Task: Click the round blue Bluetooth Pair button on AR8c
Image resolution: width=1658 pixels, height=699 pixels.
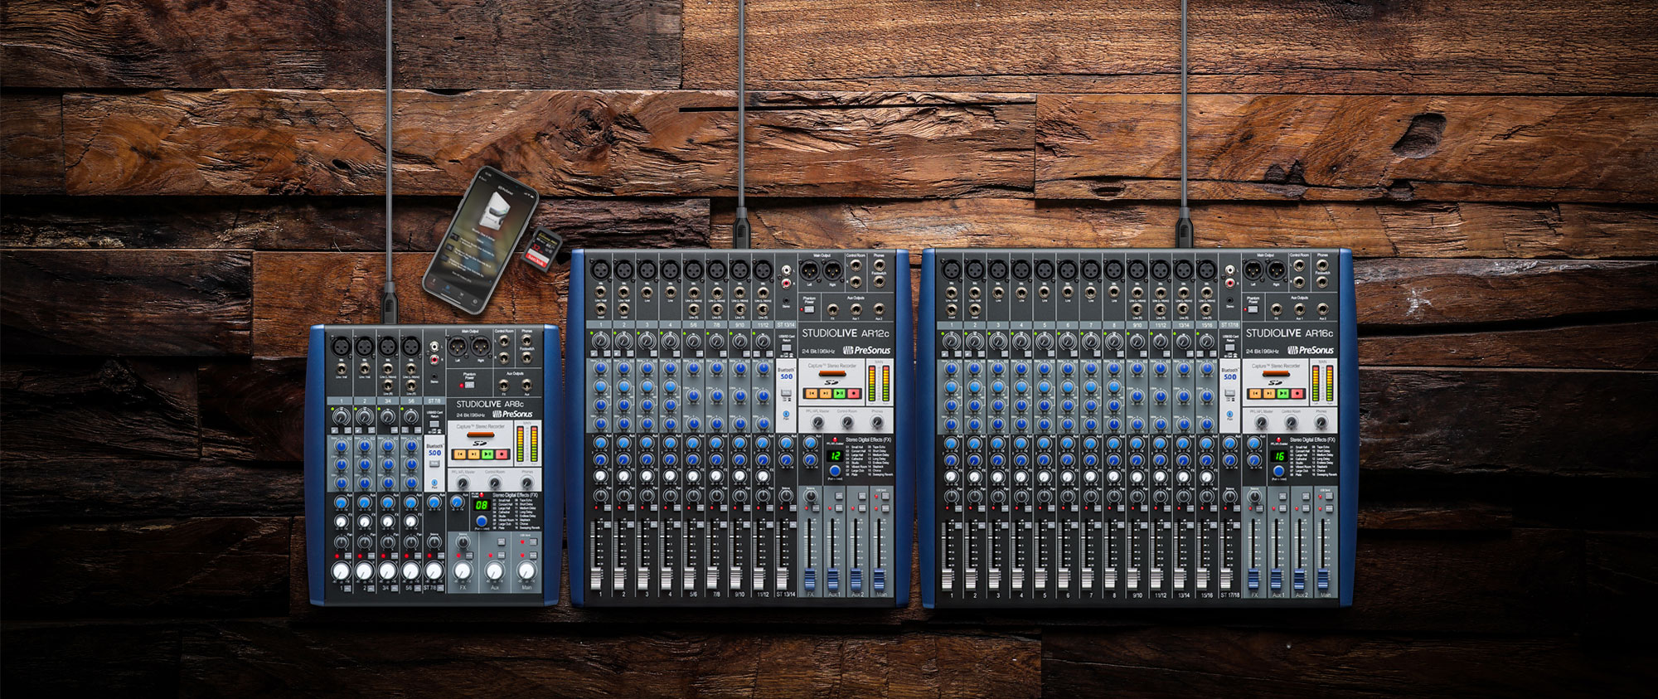Action: pyautogui.click(x=434, y=482)
